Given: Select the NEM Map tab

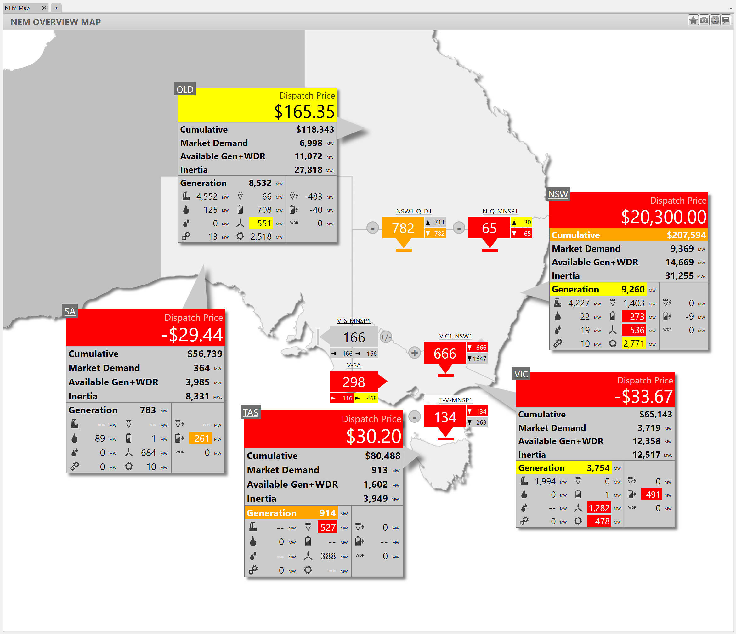Looking at the screenshot, I should pyautogui.click(x=18, y=8).
